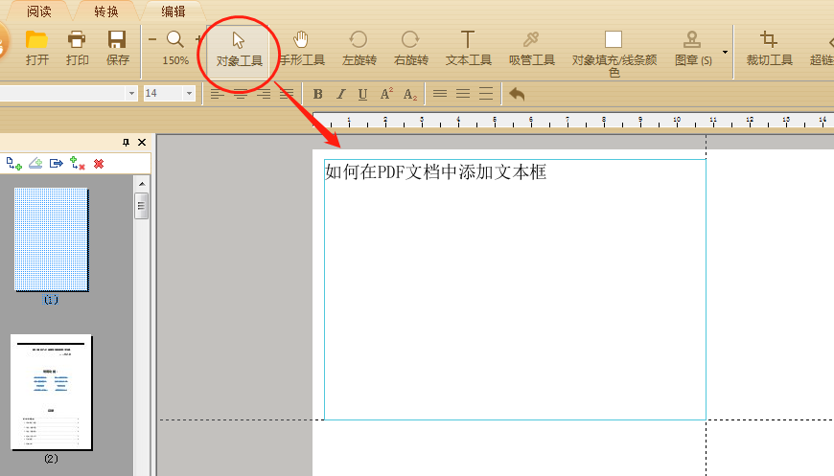This screenshot has width=834, height=476.
Task: Justify the text alignment
Action: pyautogui.click(x=287, y=94)
